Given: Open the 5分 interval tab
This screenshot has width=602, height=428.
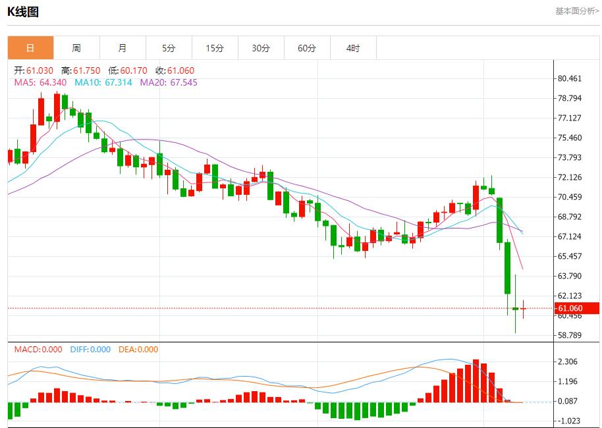Looking at the screenshot, I should pos(169,48).
